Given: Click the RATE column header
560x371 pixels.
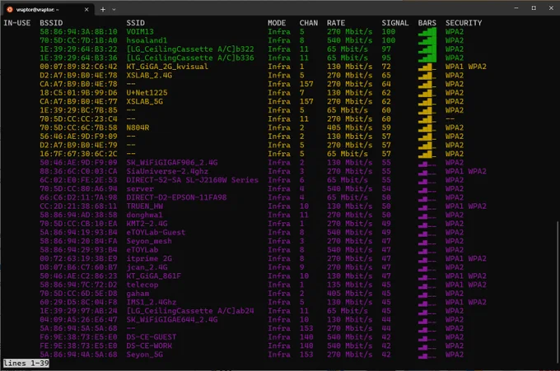Looking at the screenshot, I should point(336,23).
